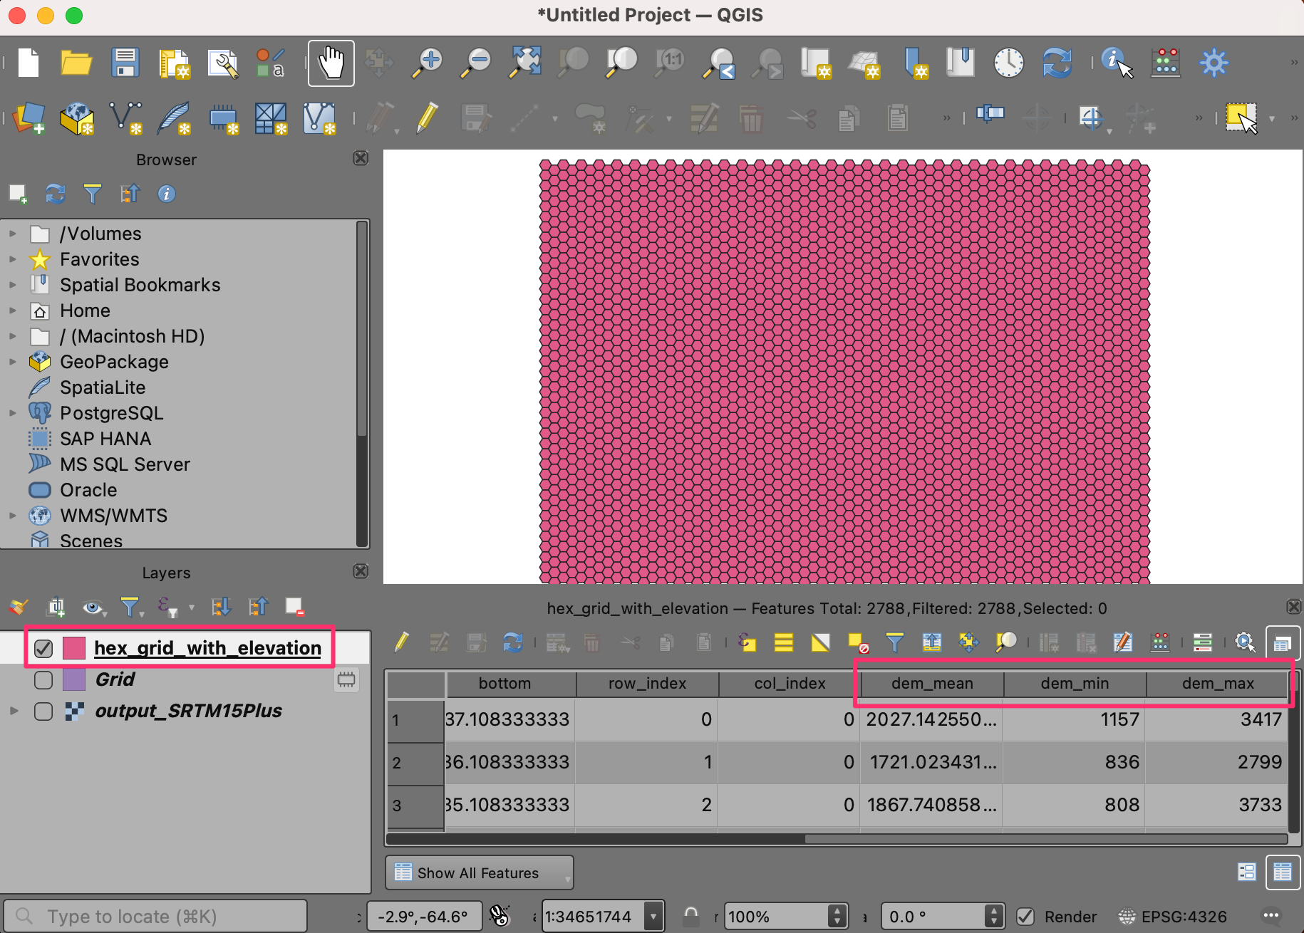Open the Processing Toolbox gear icon
The image size is (1304, 933).
(1214, 63)
